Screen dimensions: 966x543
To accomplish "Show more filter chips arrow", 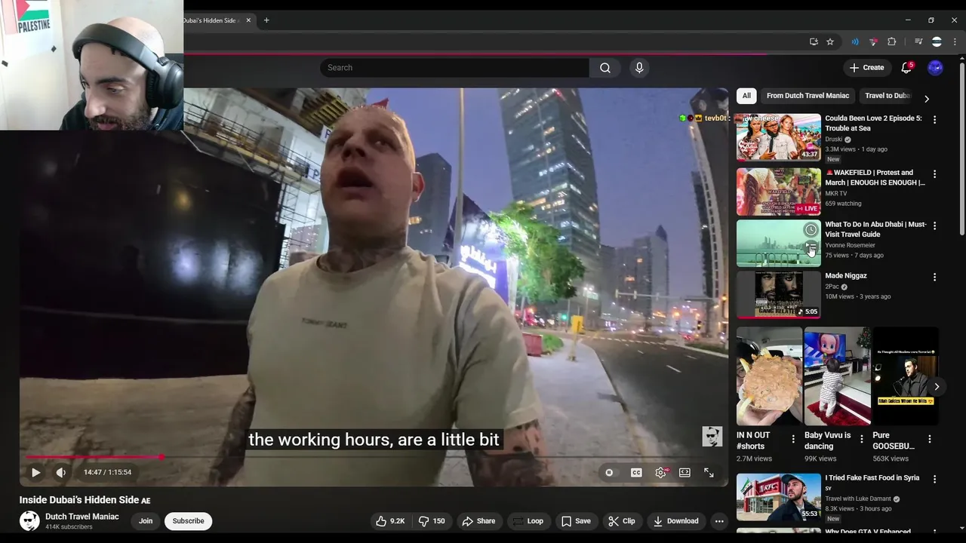I will coord(927,99).
